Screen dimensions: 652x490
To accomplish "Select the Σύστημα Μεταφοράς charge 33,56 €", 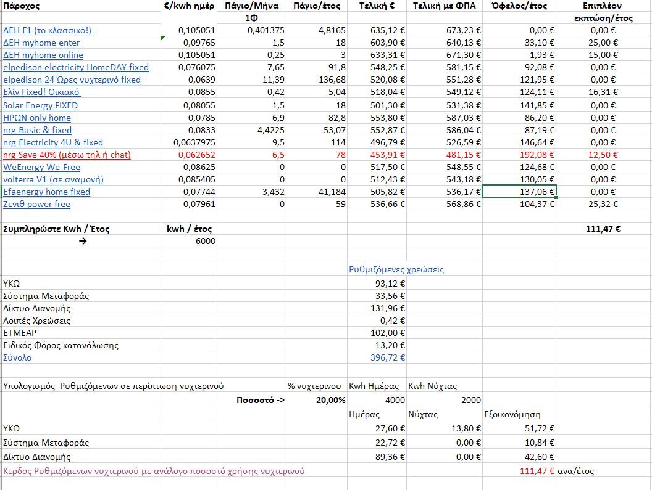I will (377, 296).
